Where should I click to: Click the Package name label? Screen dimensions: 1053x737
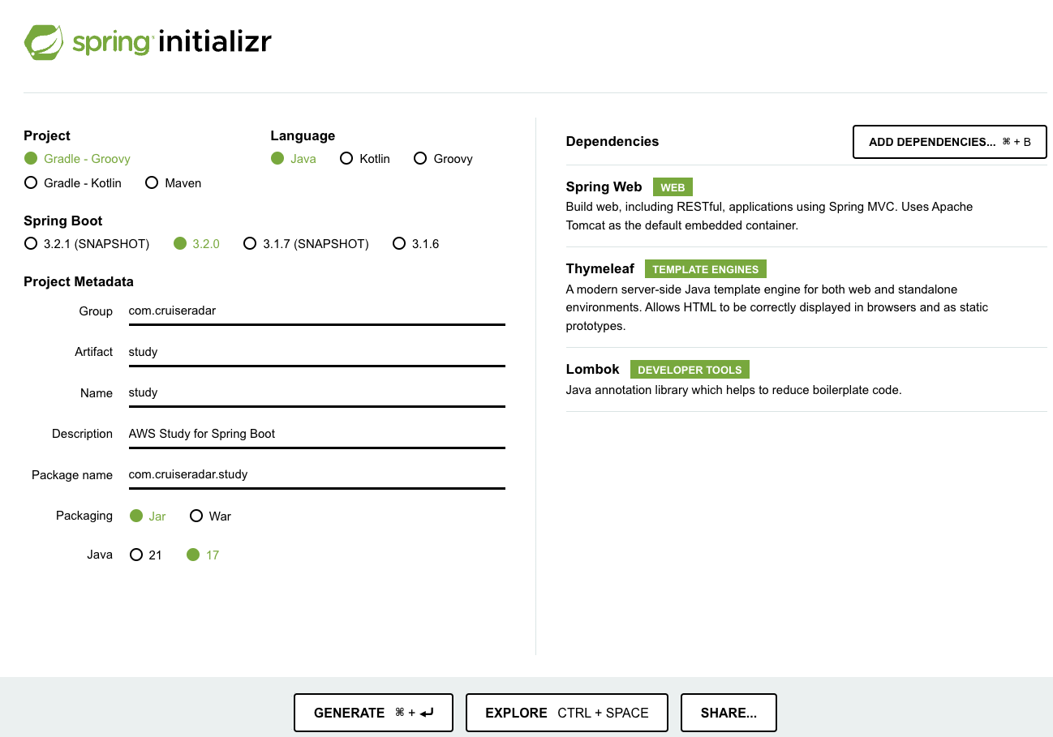72,475
